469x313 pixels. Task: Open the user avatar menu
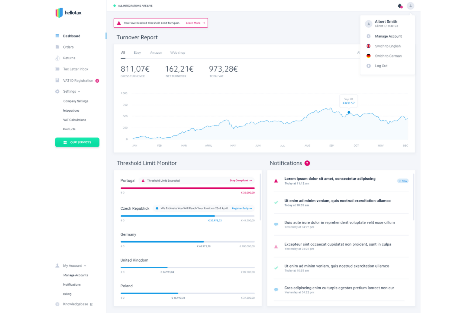coord(410,6)
